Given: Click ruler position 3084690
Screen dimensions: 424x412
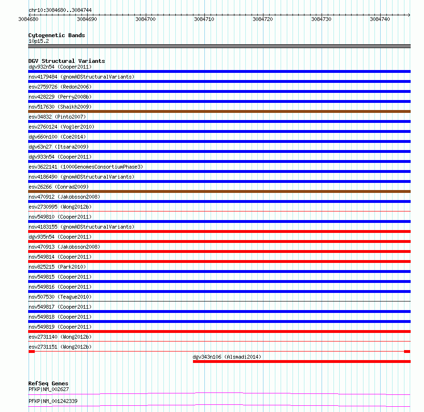Looking at the screenshot, I should [x=87, y=19].
